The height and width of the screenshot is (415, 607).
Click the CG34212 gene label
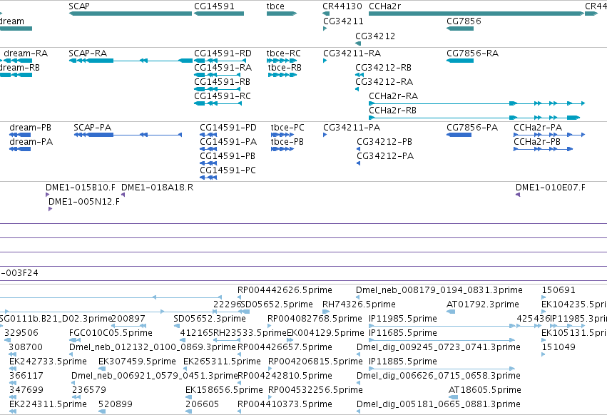pos(375,36)
